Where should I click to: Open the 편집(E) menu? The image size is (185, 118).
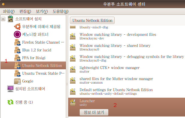(25, 12)
